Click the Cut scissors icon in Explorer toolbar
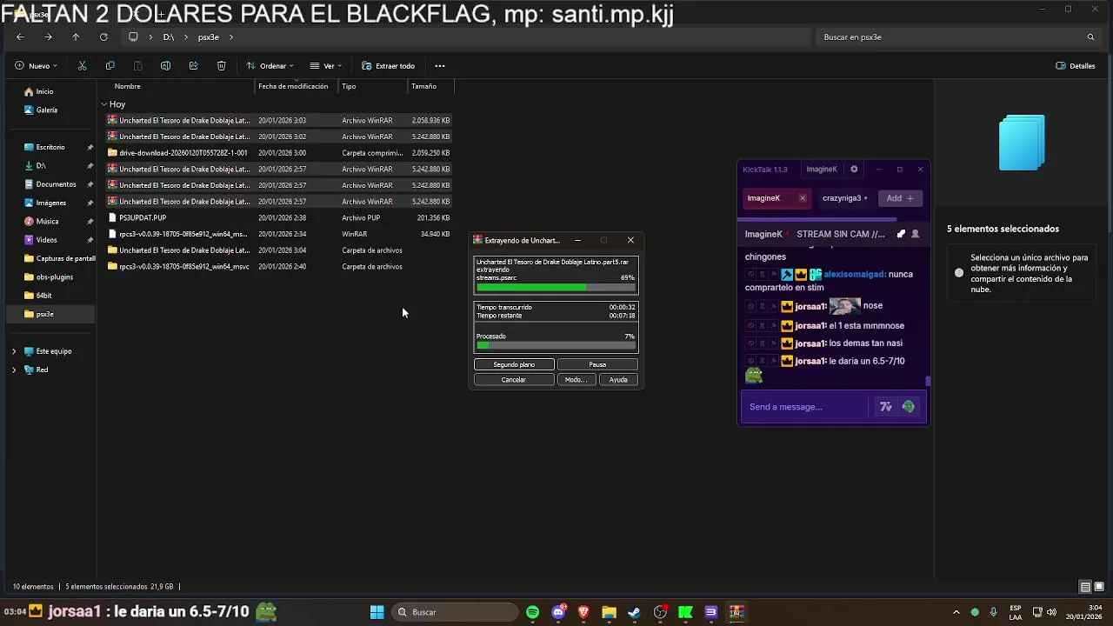Image resolution: width=1113 pixels, height=626 pixels. (x=82, y=66)
